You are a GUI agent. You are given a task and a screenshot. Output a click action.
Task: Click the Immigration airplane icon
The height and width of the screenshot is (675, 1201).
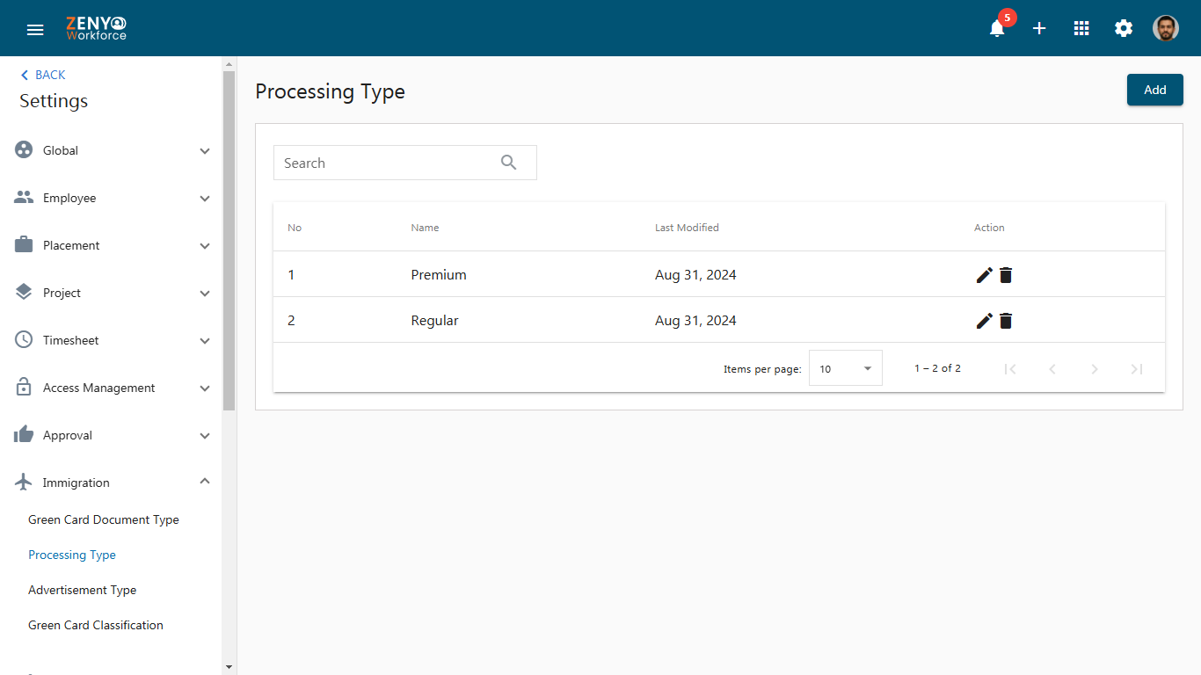[24, 483]
